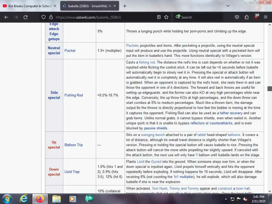
Task: Open the extension badge showing 18
Action: pyautogui.click(x=256, y=17)
